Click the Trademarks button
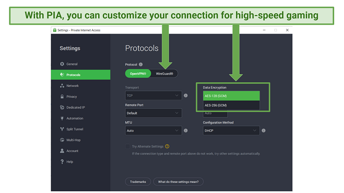This screenshot has width=344, height=193. [138, 181]
